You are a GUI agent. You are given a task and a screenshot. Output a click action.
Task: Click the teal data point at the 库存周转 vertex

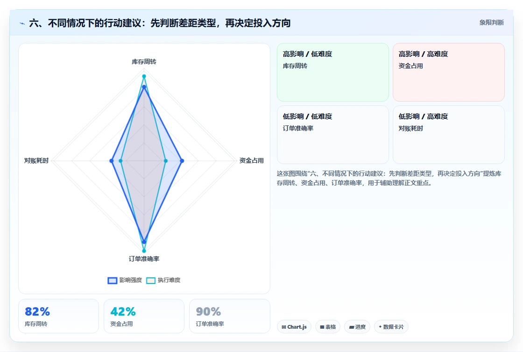tap(144, 76)
